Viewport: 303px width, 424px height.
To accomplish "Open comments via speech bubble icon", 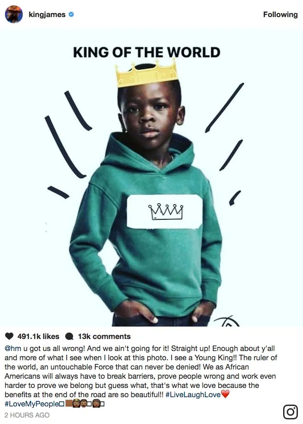I will click(69, 336).
